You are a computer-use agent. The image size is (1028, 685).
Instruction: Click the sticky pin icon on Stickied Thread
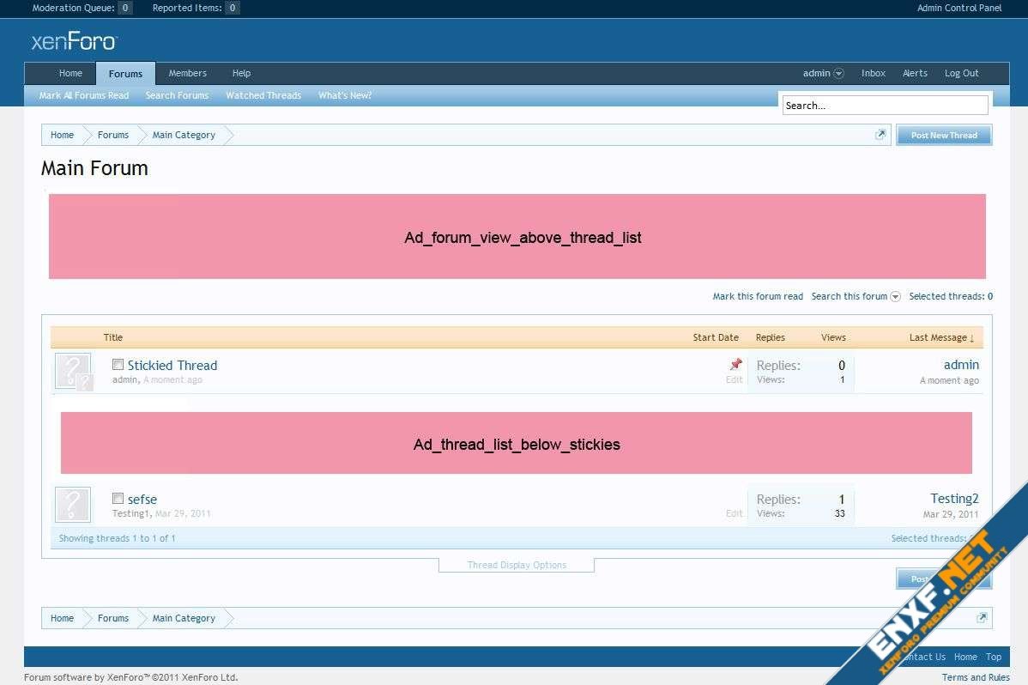click(x=735, y=365)
